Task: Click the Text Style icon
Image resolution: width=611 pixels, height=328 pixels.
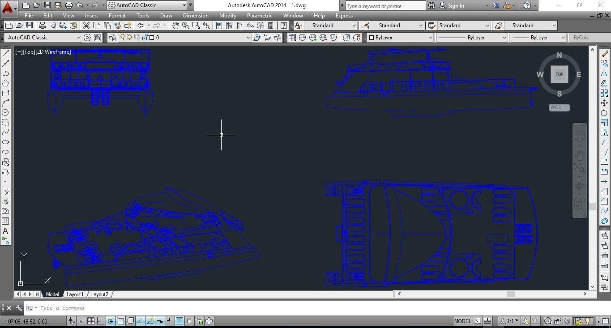Action: coord(298,26)
